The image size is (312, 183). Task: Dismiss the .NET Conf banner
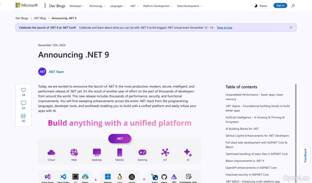pos(291,27)
